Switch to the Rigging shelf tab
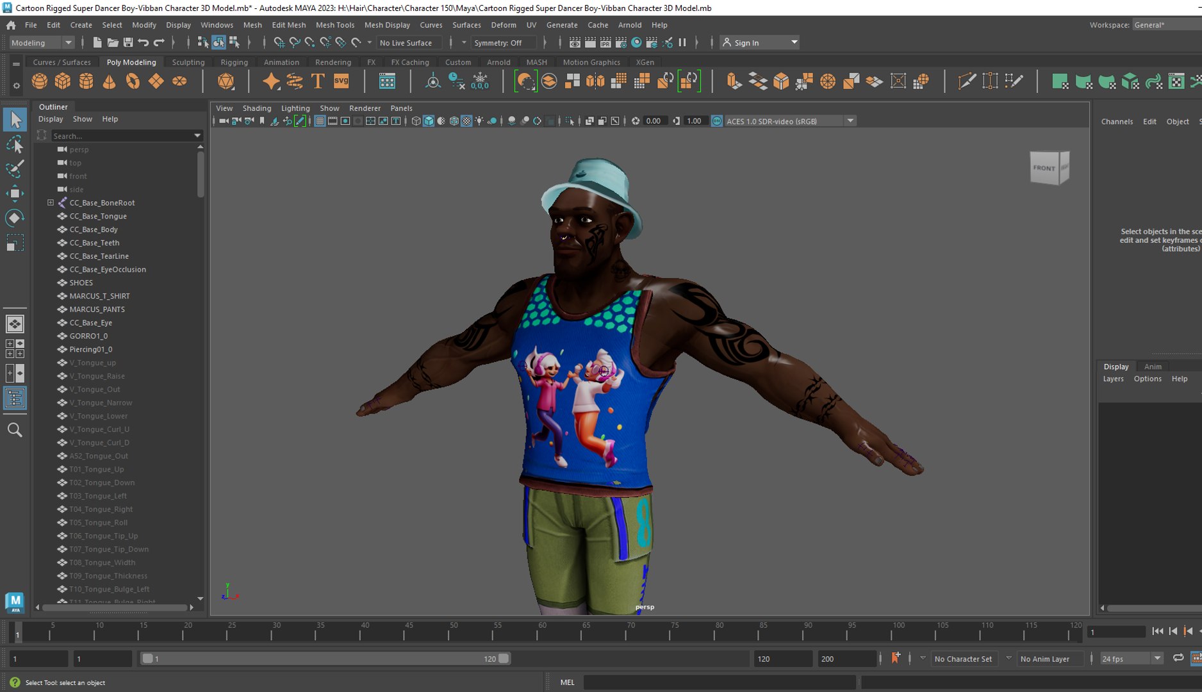 (234, 62)
